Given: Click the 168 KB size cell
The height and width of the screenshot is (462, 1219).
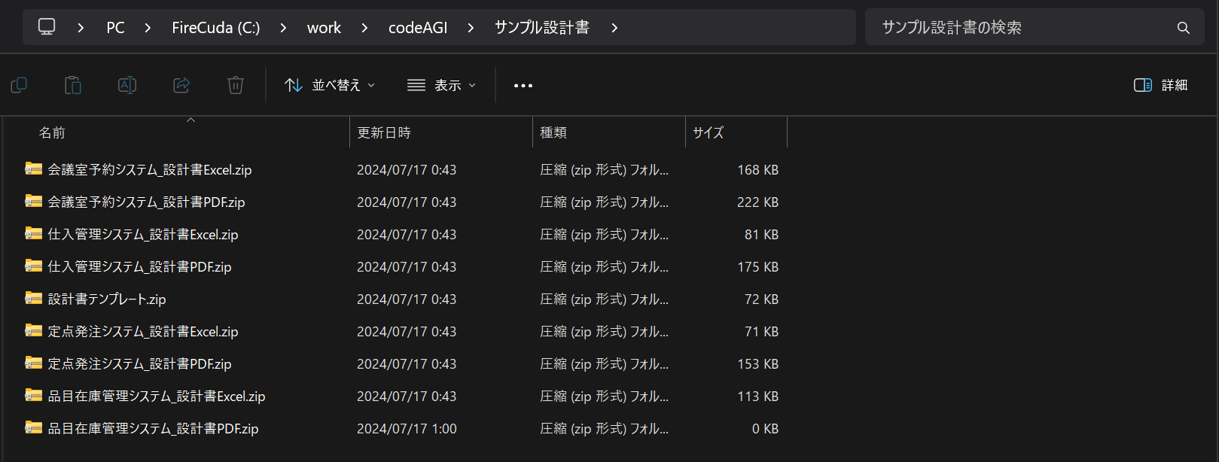Looking at the screenshot, I should pos(757,170).
